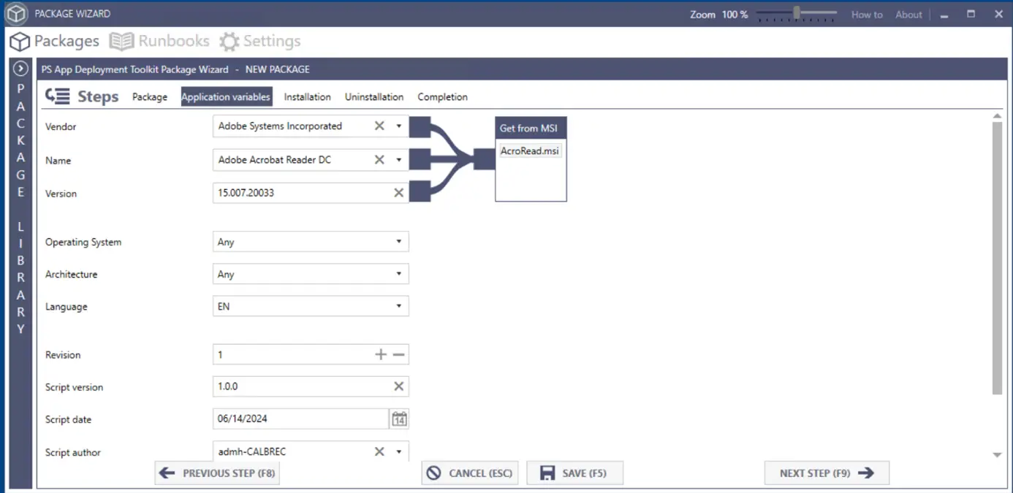Open the Packages section
The height and width of the screenshot is (493, 1013).
(55, 41)
